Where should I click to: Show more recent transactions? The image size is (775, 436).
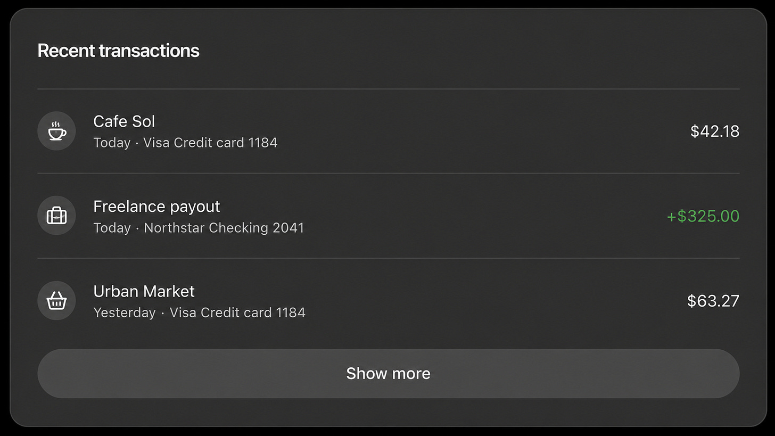coord(389,373)
